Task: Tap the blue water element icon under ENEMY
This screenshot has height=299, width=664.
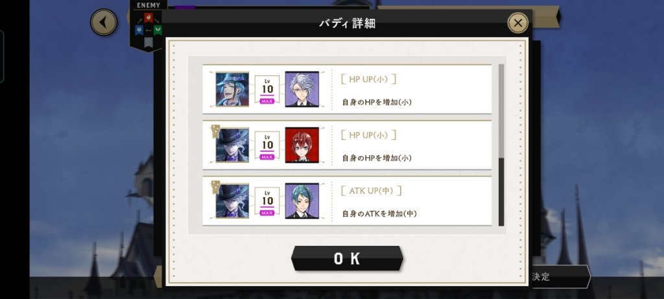Action: pyautogui.click(x=139, y=30)
